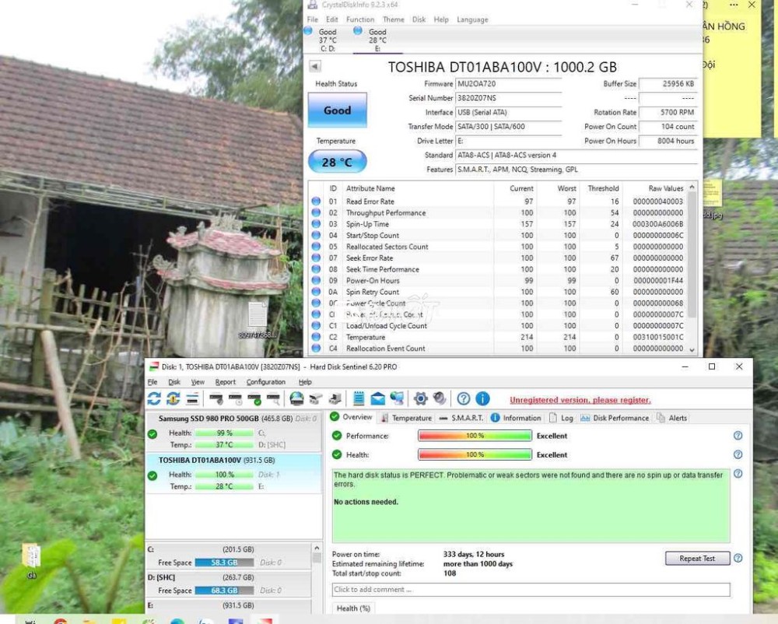Switch to the S.M.A.R.T. tab

click(x=461, y=418)
